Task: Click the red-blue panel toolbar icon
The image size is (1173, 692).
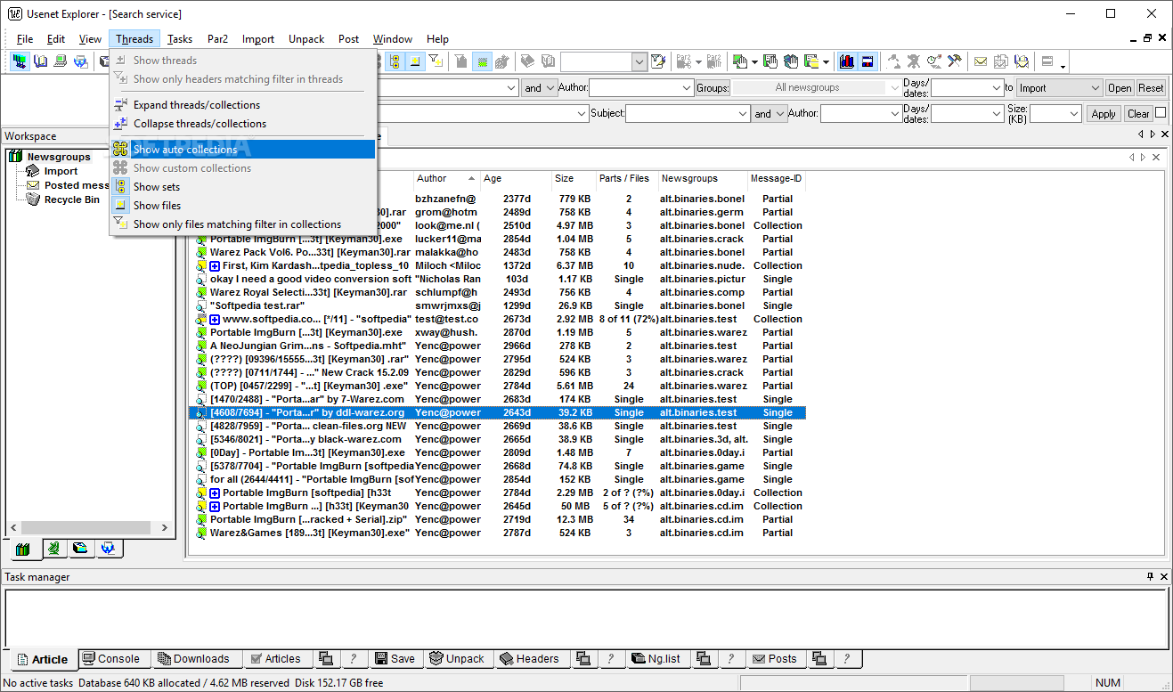Action: (x=867, y=61)
